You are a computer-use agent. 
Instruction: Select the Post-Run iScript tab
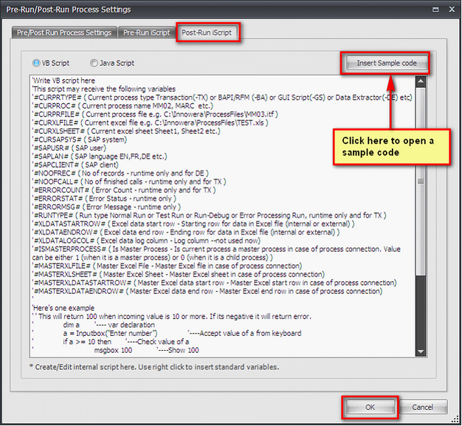point(208,32)
